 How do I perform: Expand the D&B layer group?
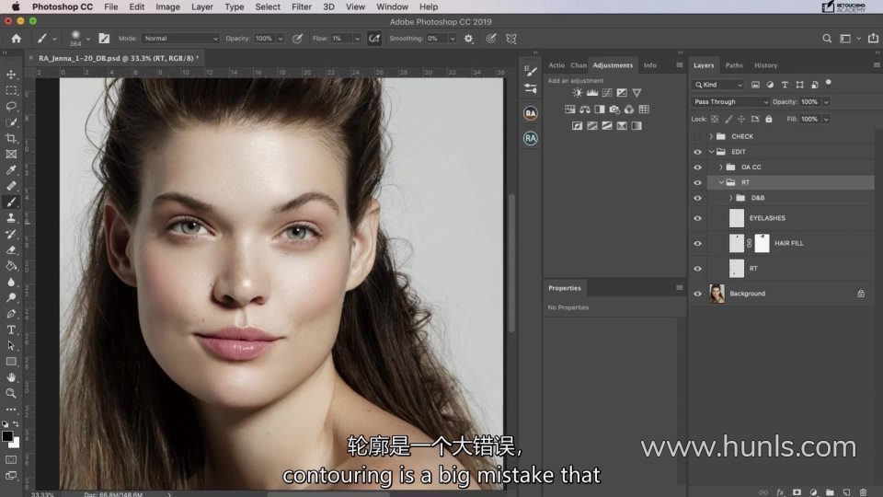pos(731,199)
